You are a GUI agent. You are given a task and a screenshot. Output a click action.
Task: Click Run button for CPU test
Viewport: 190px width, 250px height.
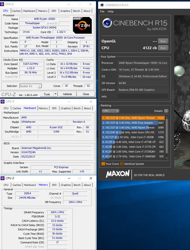click(x=163, y=48)
